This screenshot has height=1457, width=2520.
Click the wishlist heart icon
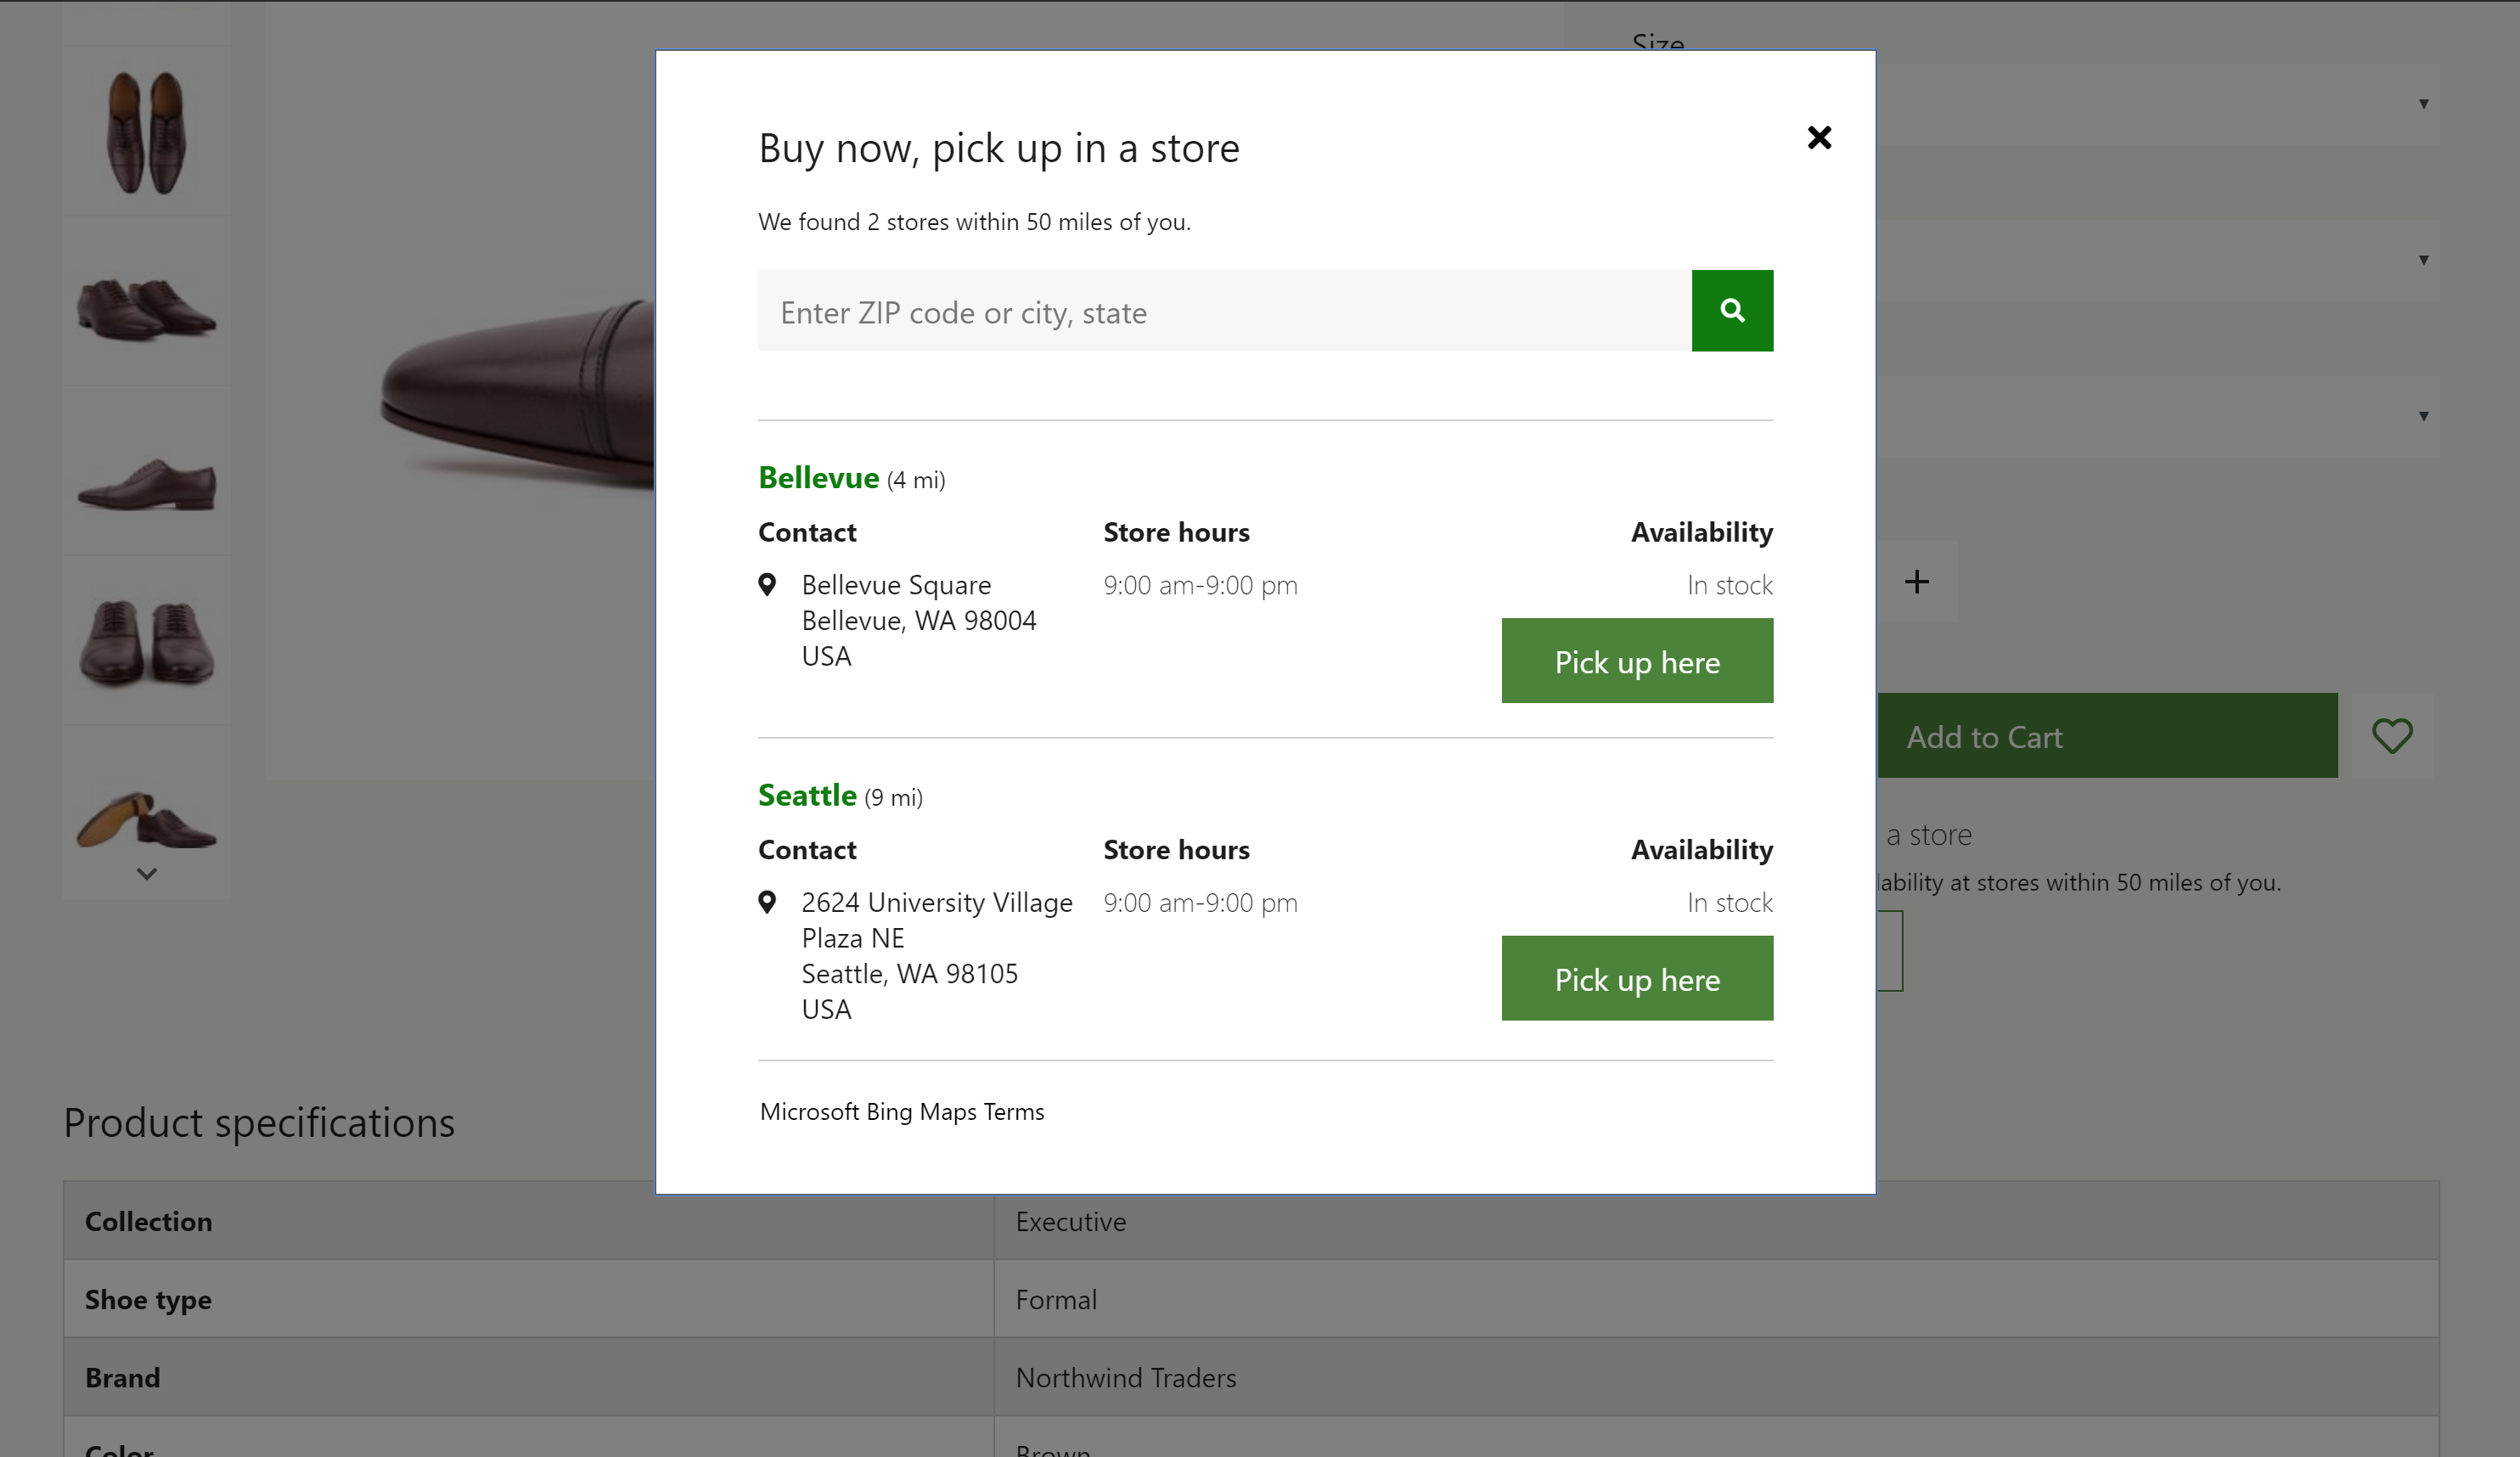(2395, 735)
